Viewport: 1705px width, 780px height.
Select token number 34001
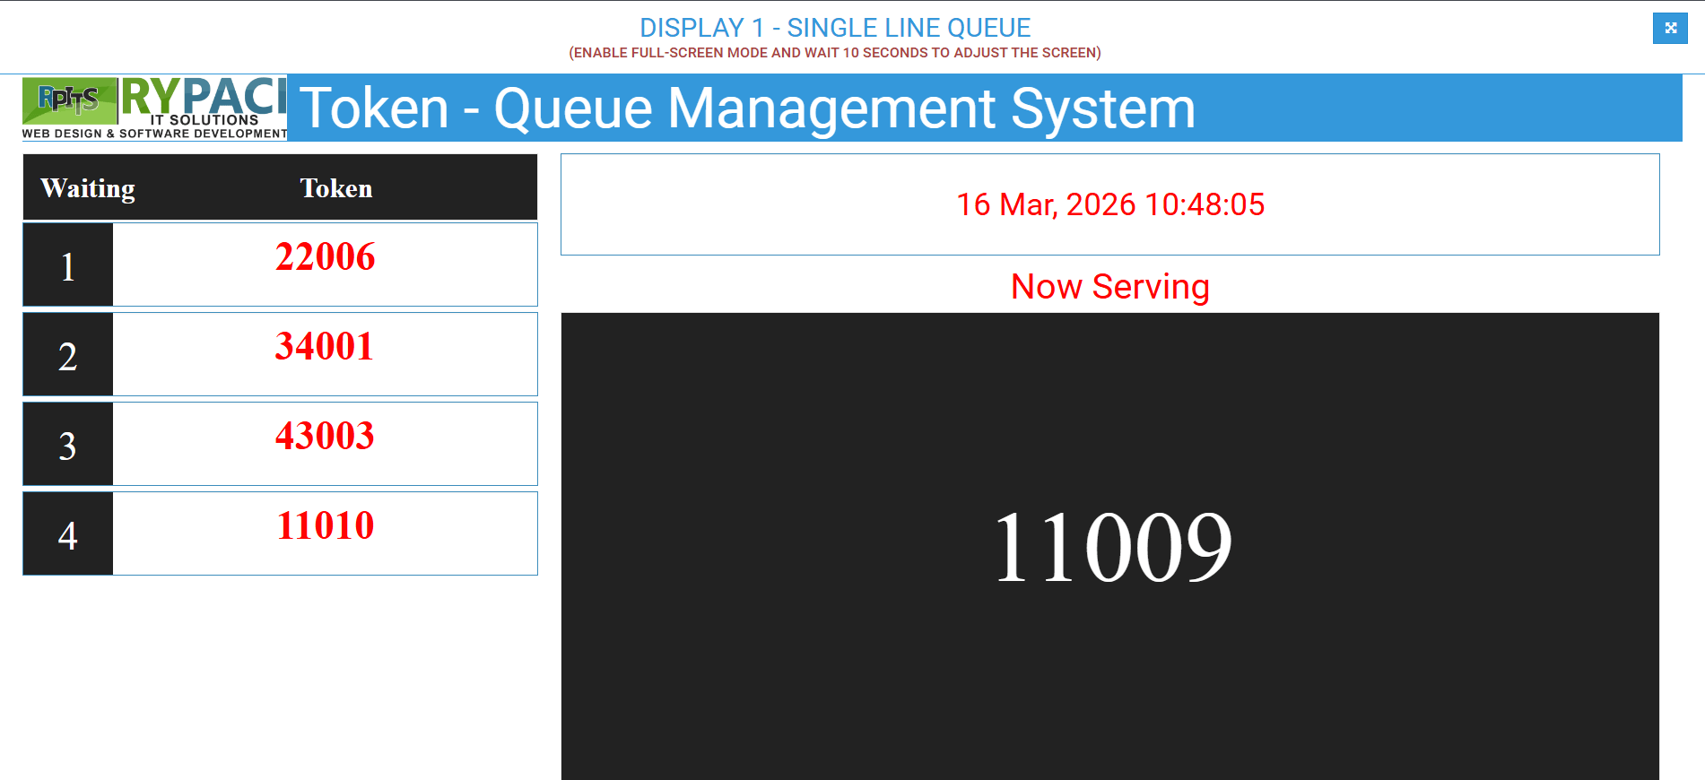(x=325, y=347)
